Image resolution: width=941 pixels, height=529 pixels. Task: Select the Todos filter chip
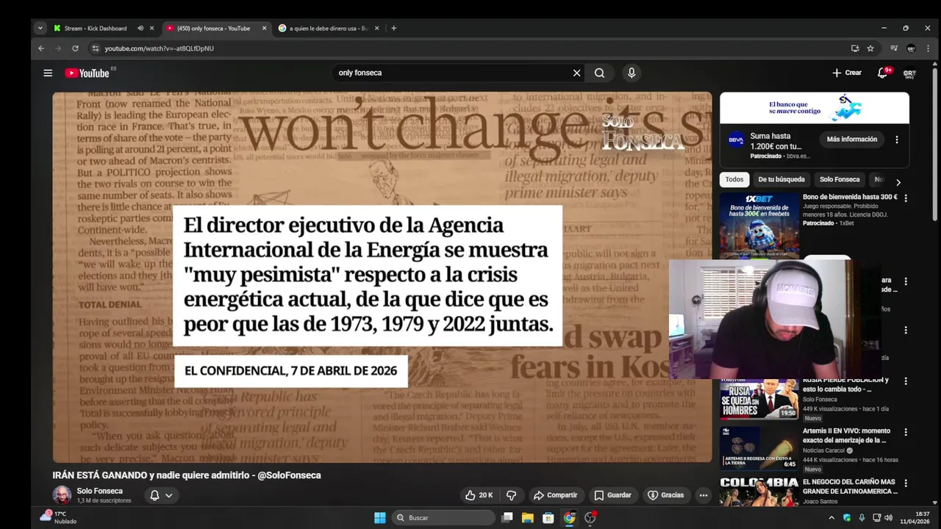pyautogui.click(x=734, y=179)
